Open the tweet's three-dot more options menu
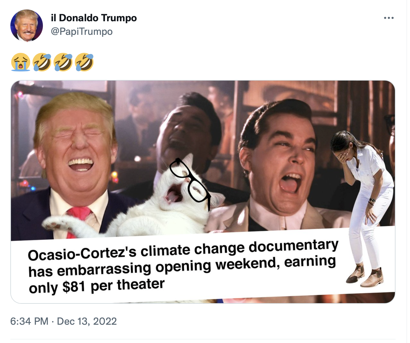The width and height of the screenshot is (410, 343). coord(388,18)
